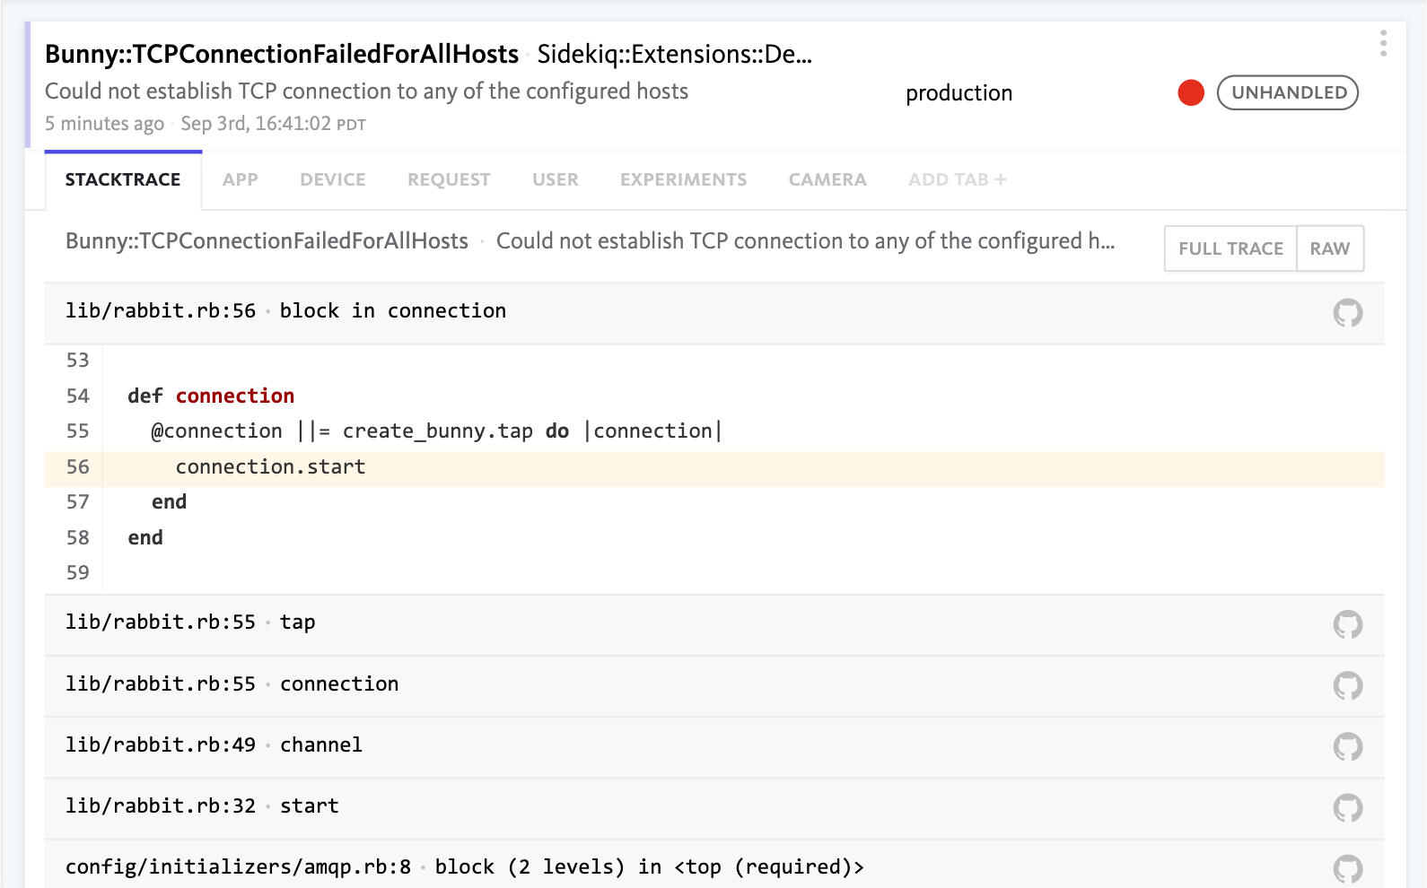Select the STACKTRACE tab
The height and width of the screenshot is (888, 1427).
[123, 179]
